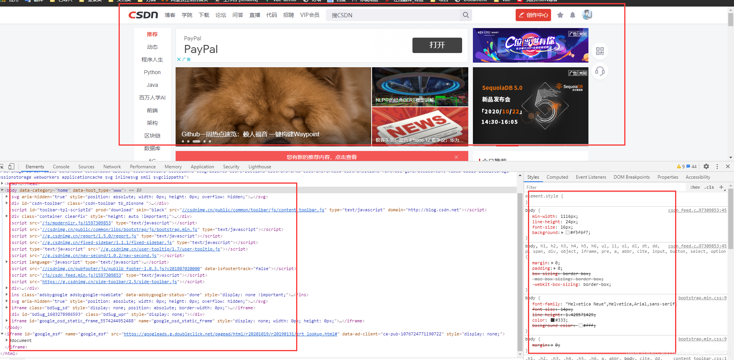The height and width of the screenshot is (360, 734).
Task: Click the warnings count indicator
Action: (x=681, y=166)
